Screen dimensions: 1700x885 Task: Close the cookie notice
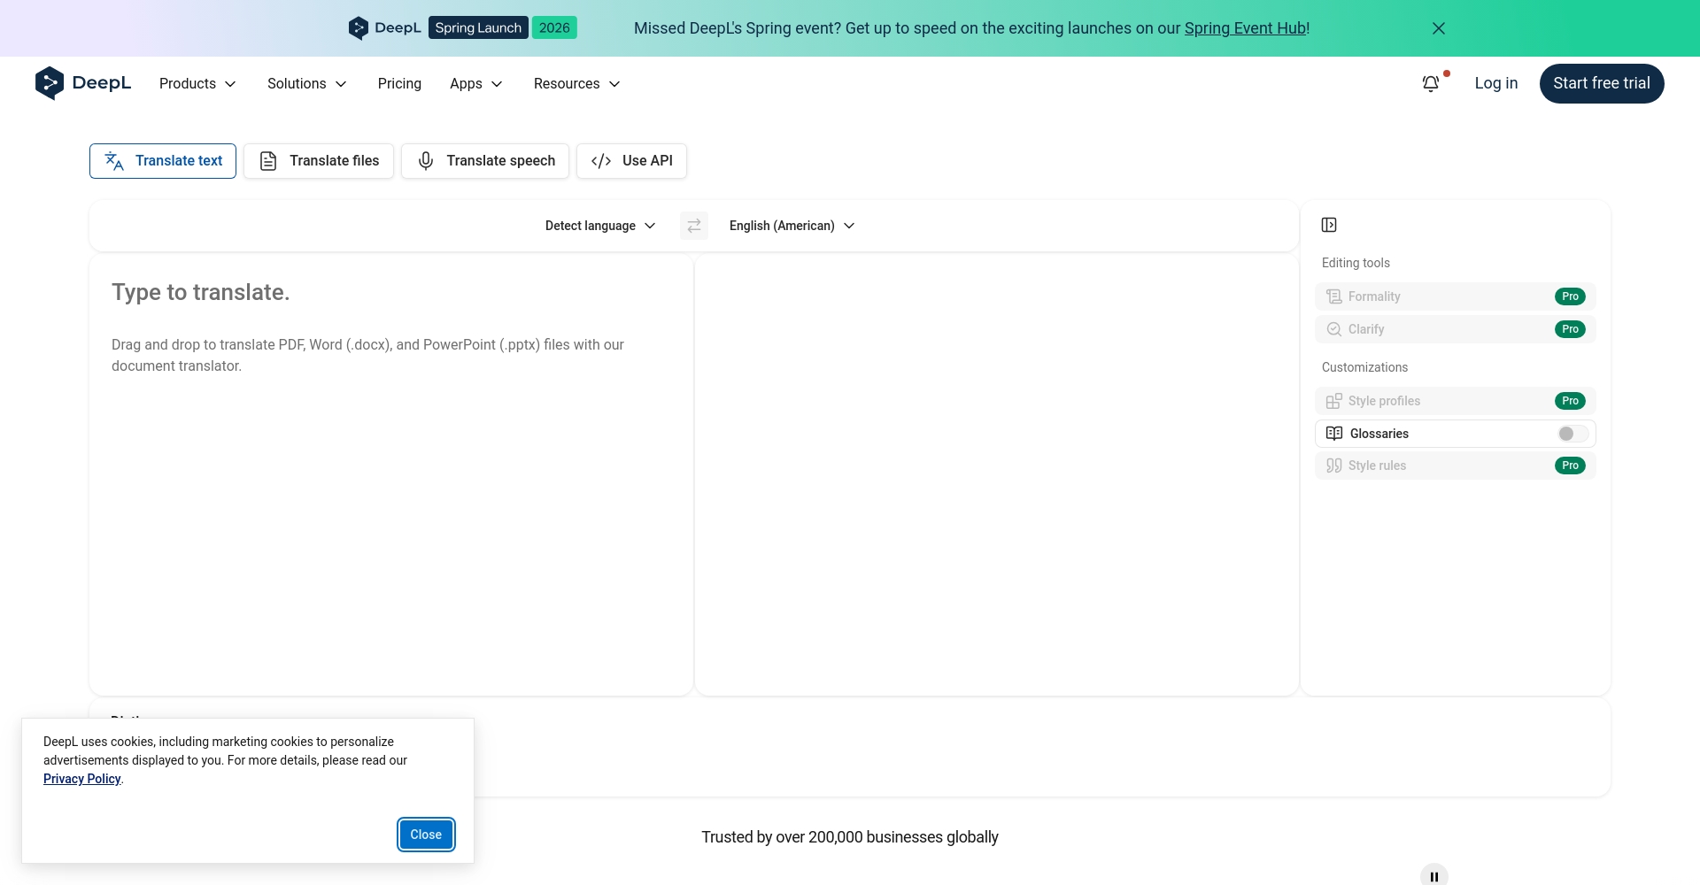[x=426, y=835]
